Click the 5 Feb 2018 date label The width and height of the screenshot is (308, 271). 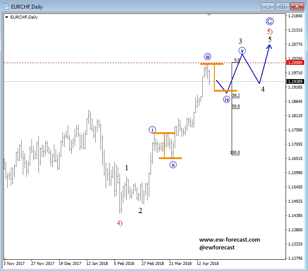(x=124, y=264)
